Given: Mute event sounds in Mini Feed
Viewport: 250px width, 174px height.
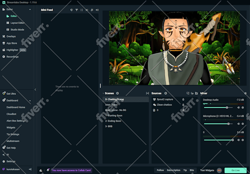Looking at the screenshot, I should tap(92, 10).
